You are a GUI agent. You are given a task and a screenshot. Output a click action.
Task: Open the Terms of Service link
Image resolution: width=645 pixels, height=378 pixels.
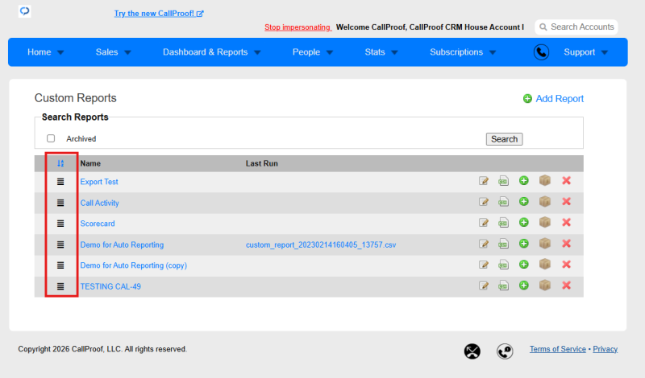557,349
